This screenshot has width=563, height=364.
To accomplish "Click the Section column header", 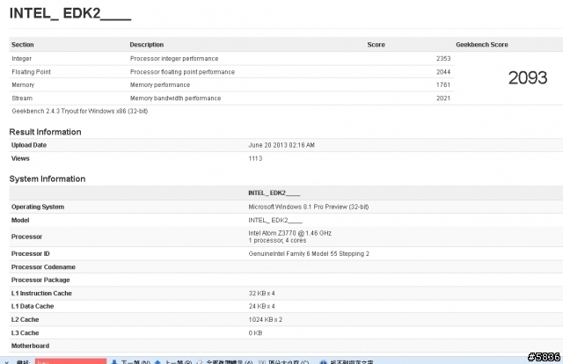I will click(23, 45).
